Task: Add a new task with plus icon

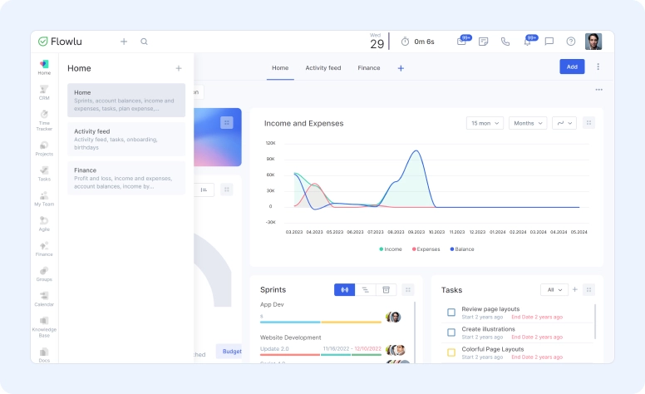Action: pos(575,289)
